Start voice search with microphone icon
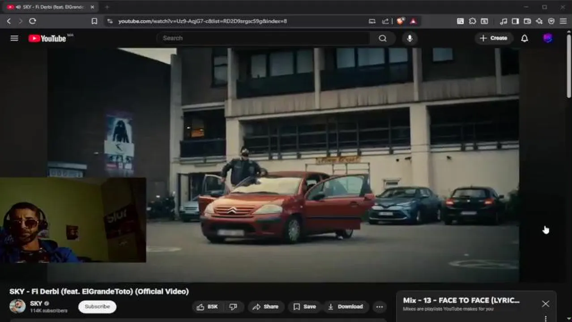Viewport: 572px width, 322px height. pyautogui.click(x=410, y=38)
